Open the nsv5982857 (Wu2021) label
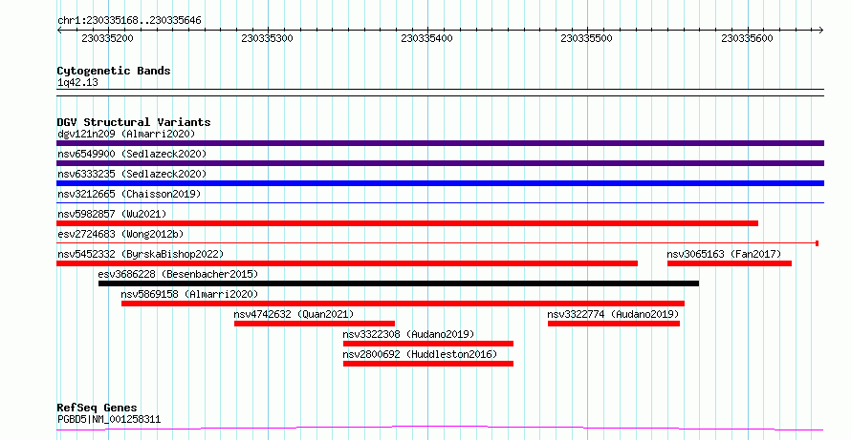 click(x=112, y=214)
